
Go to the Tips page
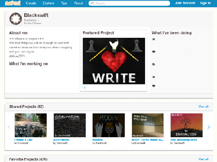pyautogui.click(x=64, y=3)
